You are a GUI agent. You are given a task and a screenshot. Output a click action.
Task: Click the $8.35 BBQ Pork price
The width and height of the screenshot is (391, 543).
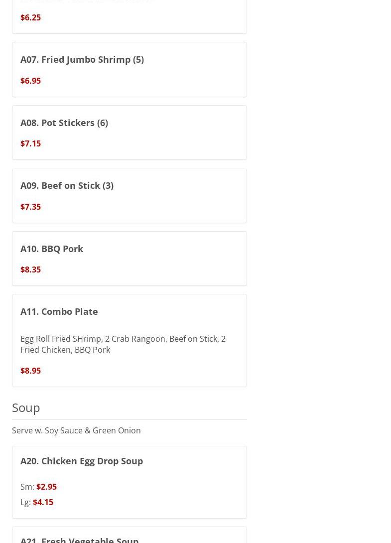click(30, 270)
